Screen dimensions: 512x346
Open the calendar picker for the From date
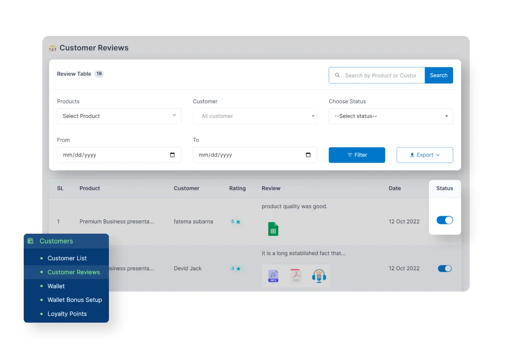[172, 155]
